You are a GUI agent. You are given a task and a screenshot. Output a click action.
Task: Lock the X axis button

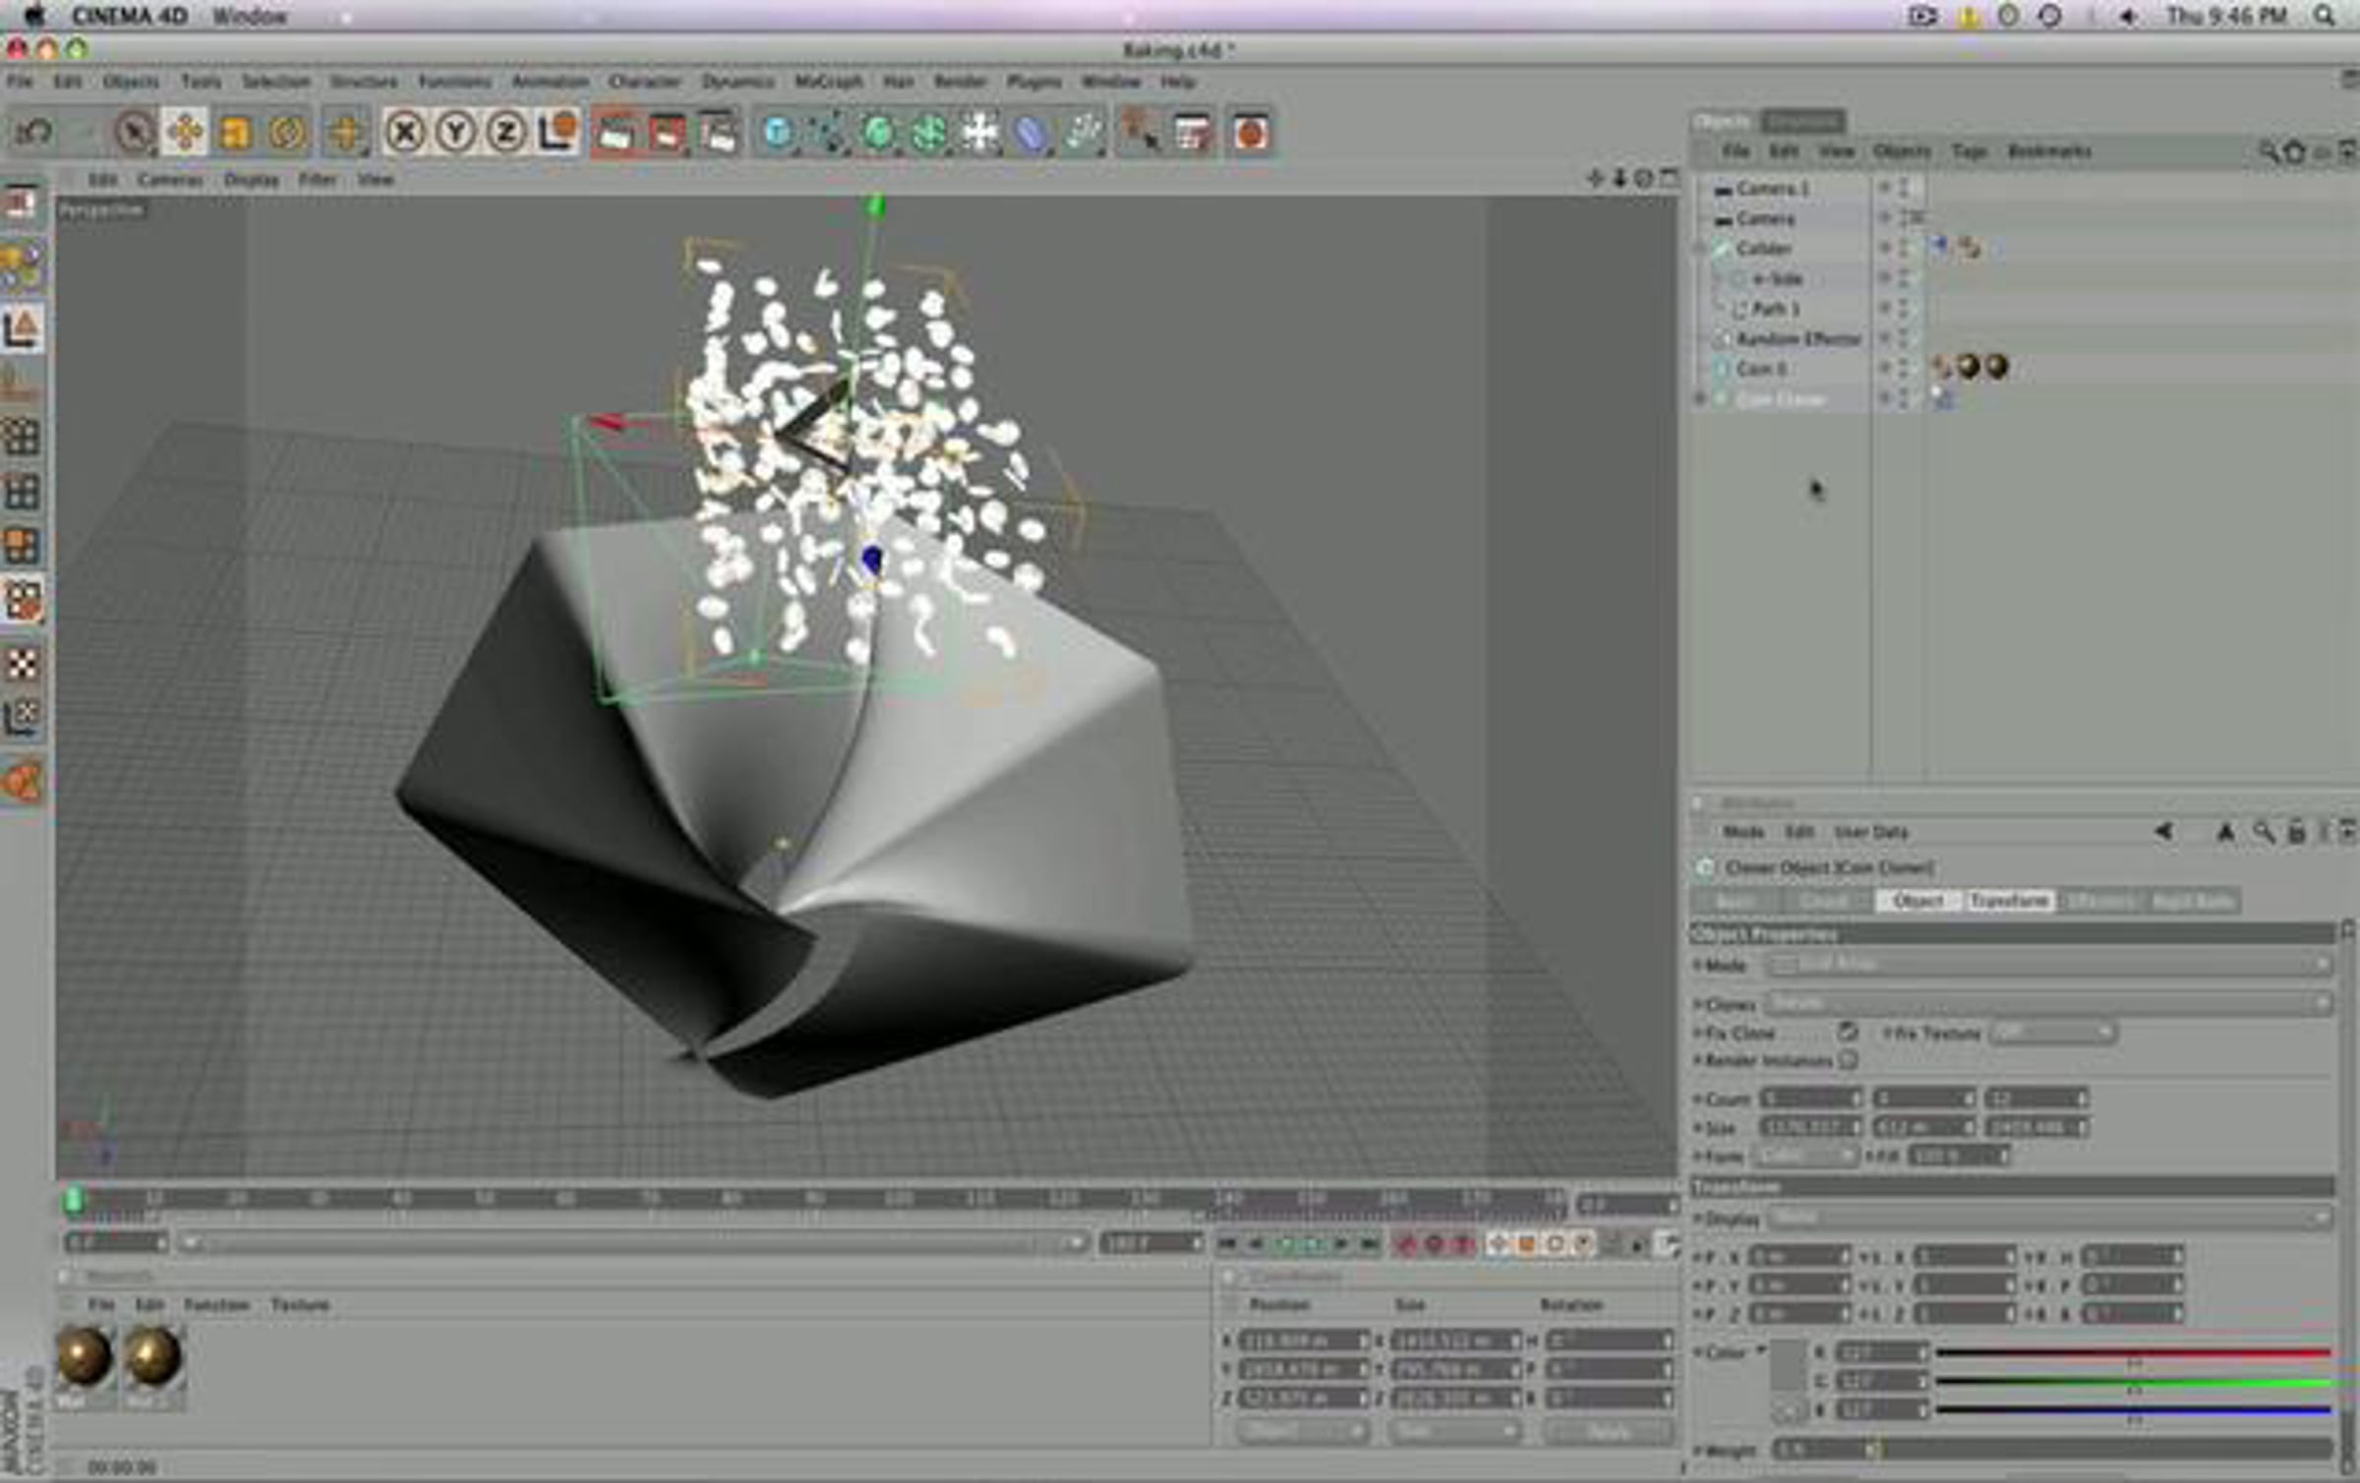tap(404, 132)
